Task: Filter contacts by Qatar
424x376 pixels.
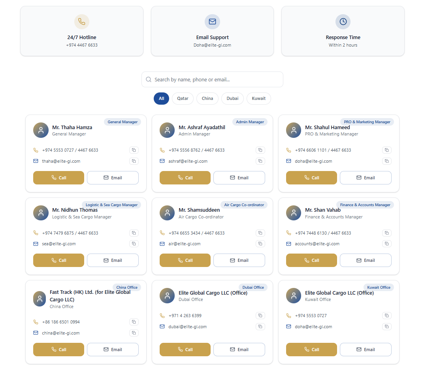Action: point(183,98)
